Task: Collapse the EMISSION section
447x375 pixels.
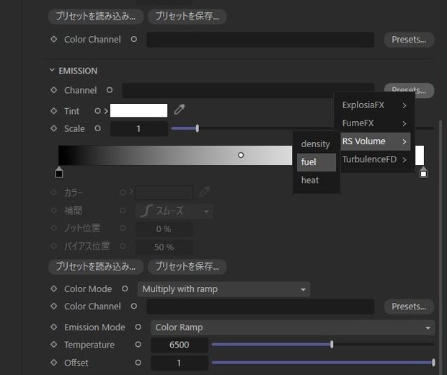Action: click(x=52, y=70)
